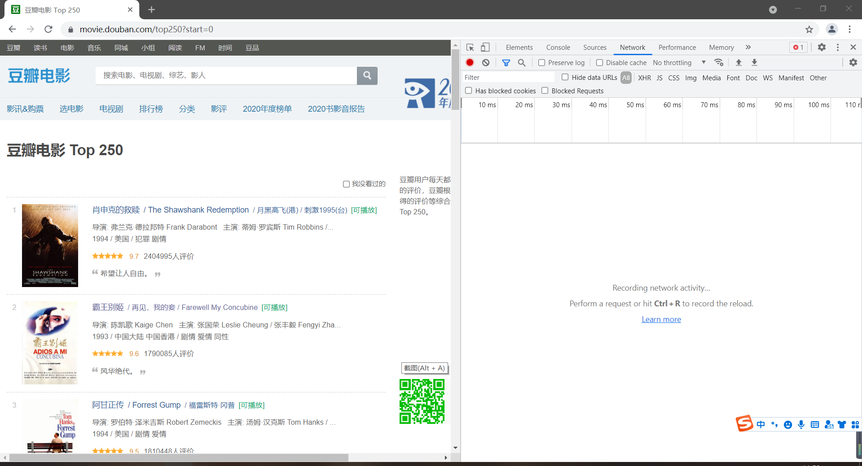
Task: Click the import HAR file upload arrow
Action: tap(739, 62)
